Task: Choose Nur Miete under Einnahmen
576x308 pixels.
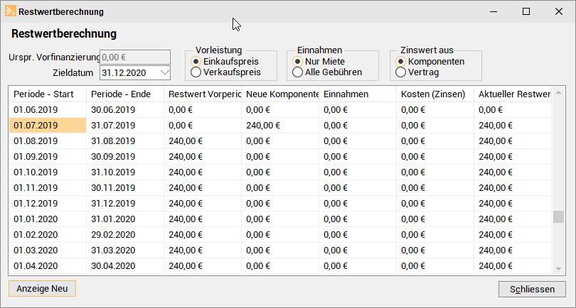Action: [298, 61]
